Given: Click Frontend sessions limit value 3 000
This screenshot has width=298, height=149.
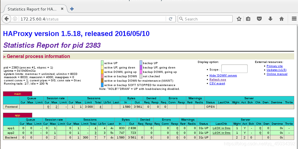Looking at the screenshot, I should pyautogui.click(x=89, y=107).
